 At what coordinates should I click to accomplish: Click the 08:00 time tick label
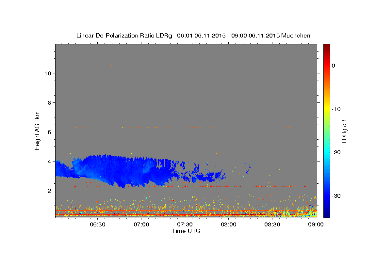[229, 224]
